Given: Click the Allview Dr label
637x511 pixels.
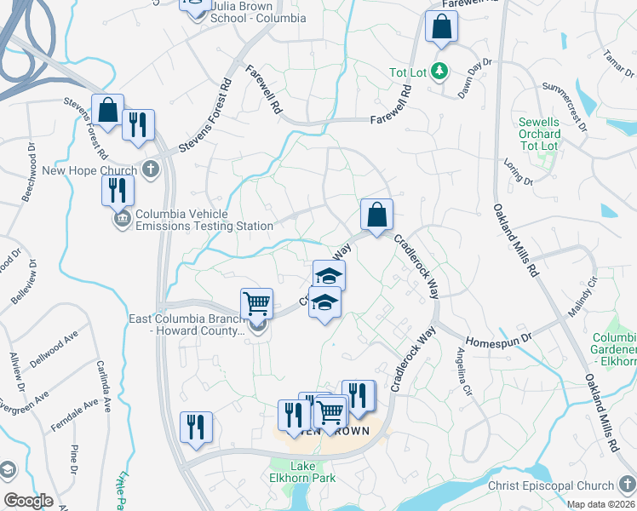Looking at the screenshot, I should tap(17, 372).
